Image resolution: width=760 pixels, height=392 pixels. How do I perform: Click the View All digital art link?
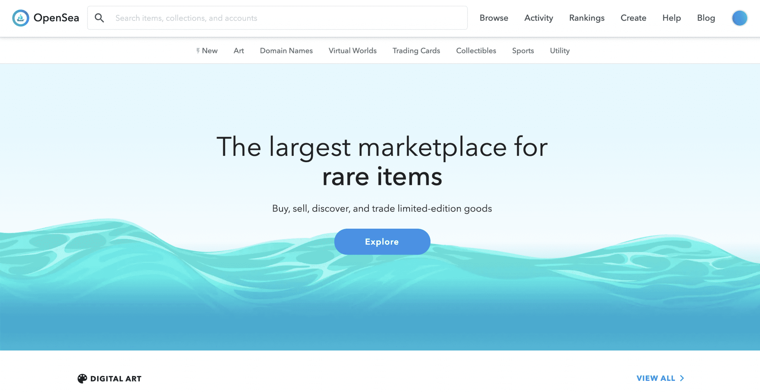click(655, 378)
